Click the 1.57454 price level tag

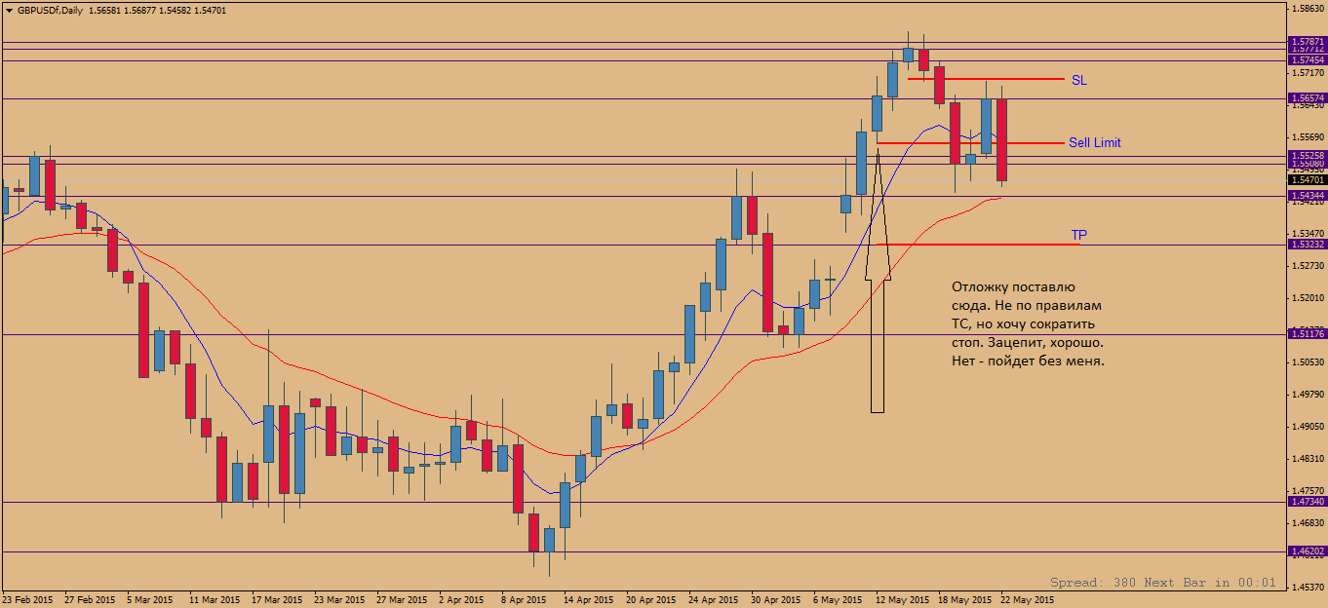coord(1307,60)
